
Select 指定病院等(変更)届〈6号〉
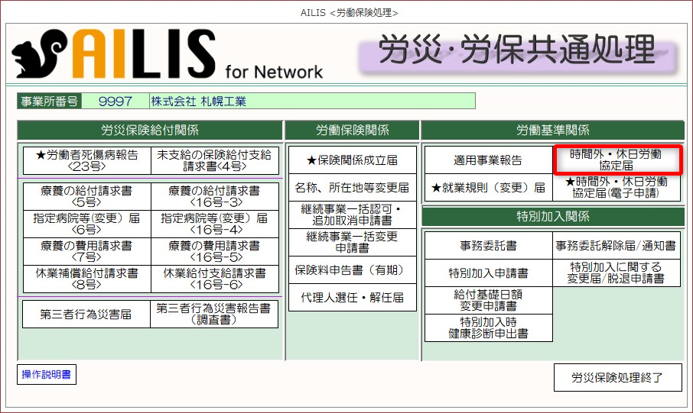[x=86, y=224]
